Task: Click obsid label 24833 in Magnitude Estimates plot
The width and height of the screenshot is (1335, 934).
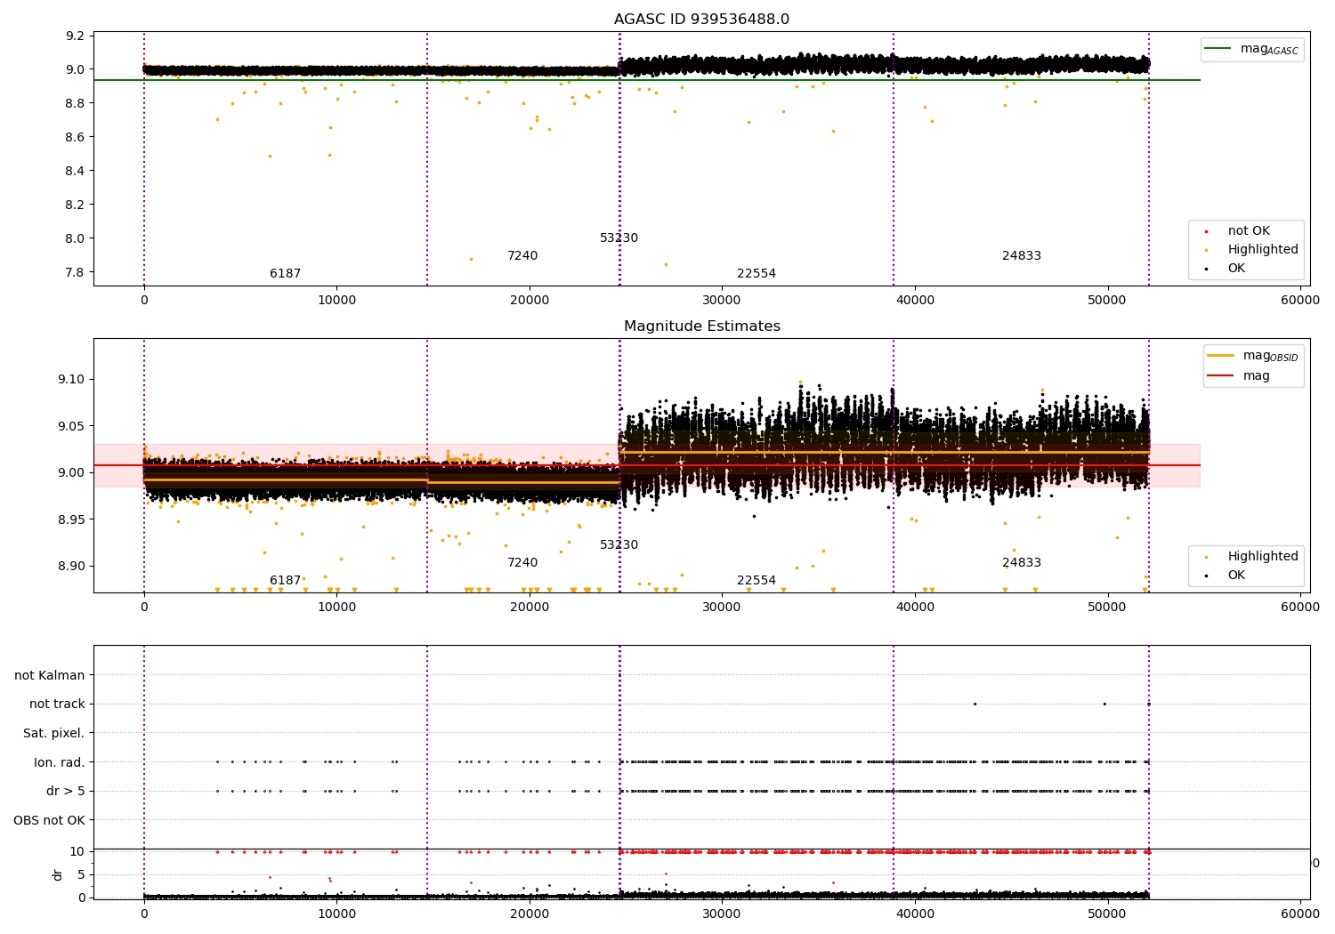Action: tap(1022, 563)
